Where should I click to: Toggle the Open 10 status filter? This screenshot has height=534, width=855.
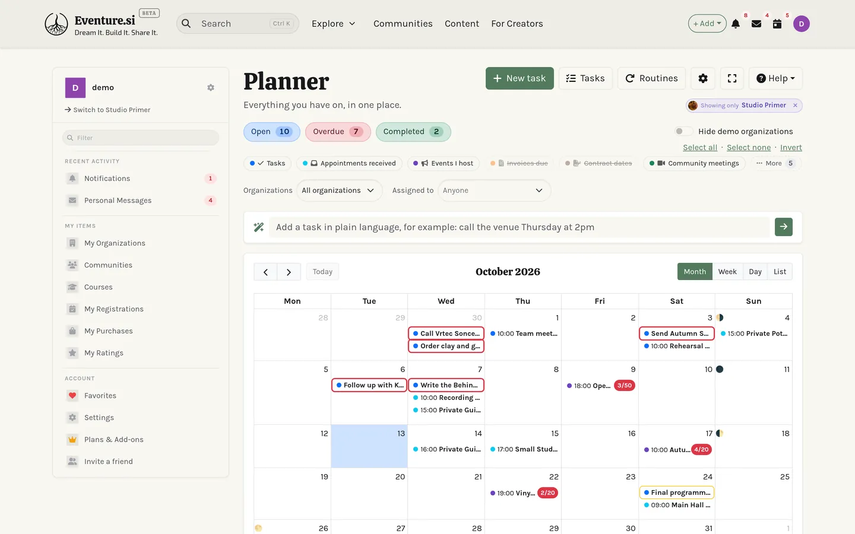pos(271,132)
